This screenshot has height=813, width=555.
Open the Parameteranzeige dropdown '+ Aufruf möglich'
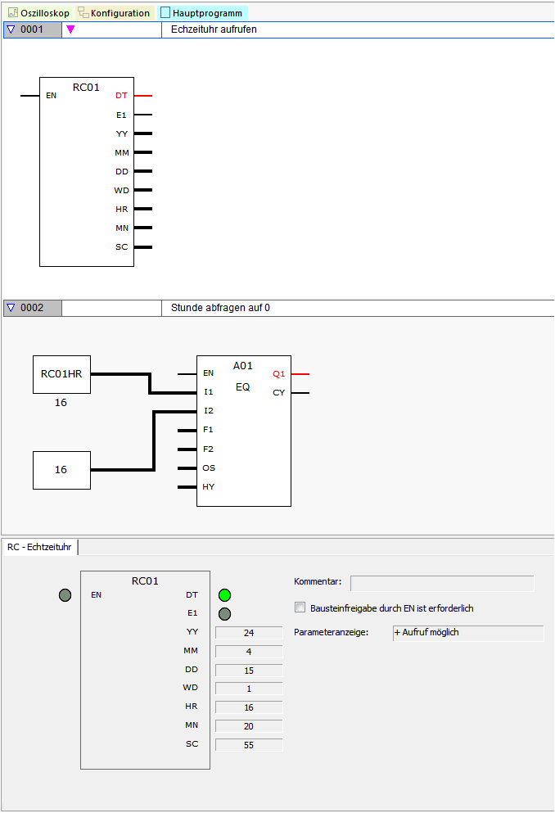pyautogui.click(x=468, y=633)
